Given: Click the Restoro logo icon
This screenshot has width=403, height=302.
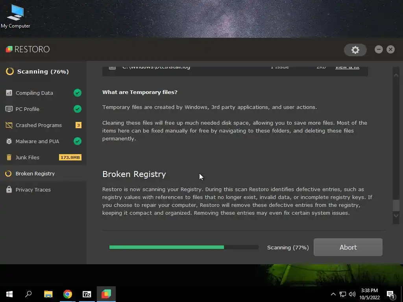Looking at the screenshot, I should point(9,49).
